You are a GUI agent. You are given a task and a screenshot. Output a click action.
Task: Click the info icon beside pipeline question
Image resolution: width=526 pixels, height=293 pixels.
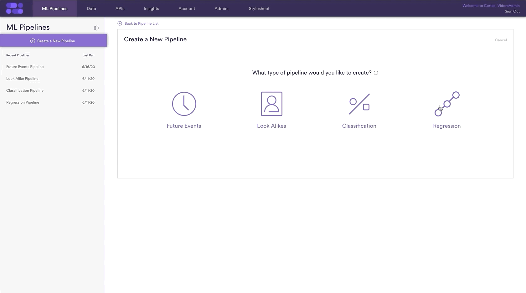pos(376,73)
